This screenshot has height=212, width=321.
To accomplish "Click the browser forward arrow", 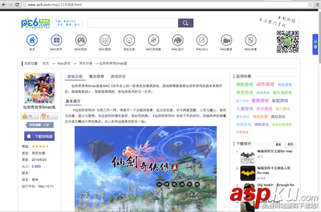I will click(x=11, y=4).
